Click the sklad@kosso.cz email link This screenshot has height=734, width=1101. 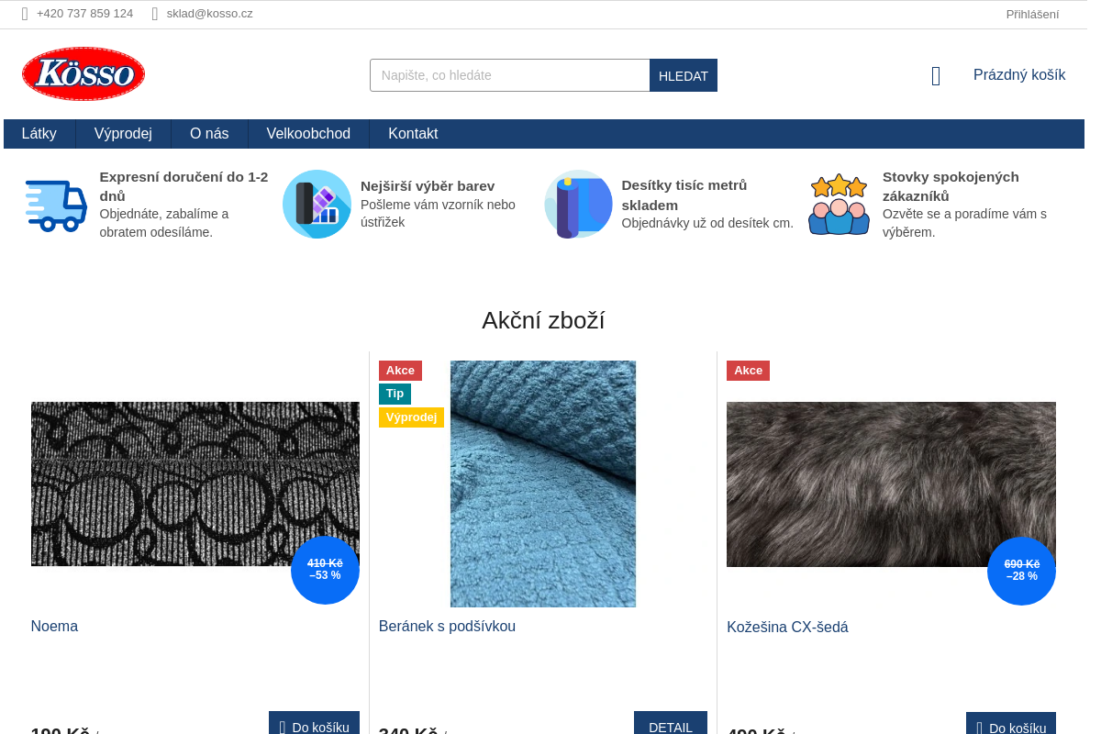point(209,14)
